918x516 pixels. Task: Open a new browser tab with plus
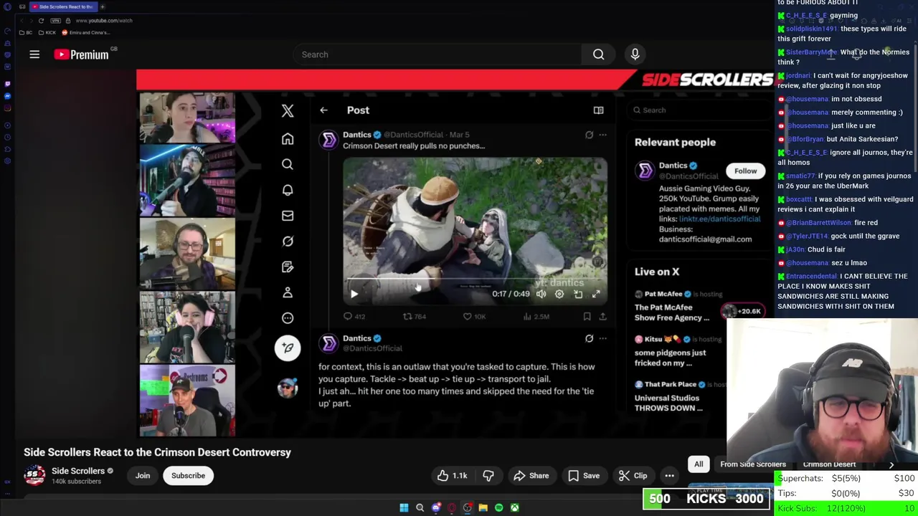pyautogui.click(x=103, y=6)
